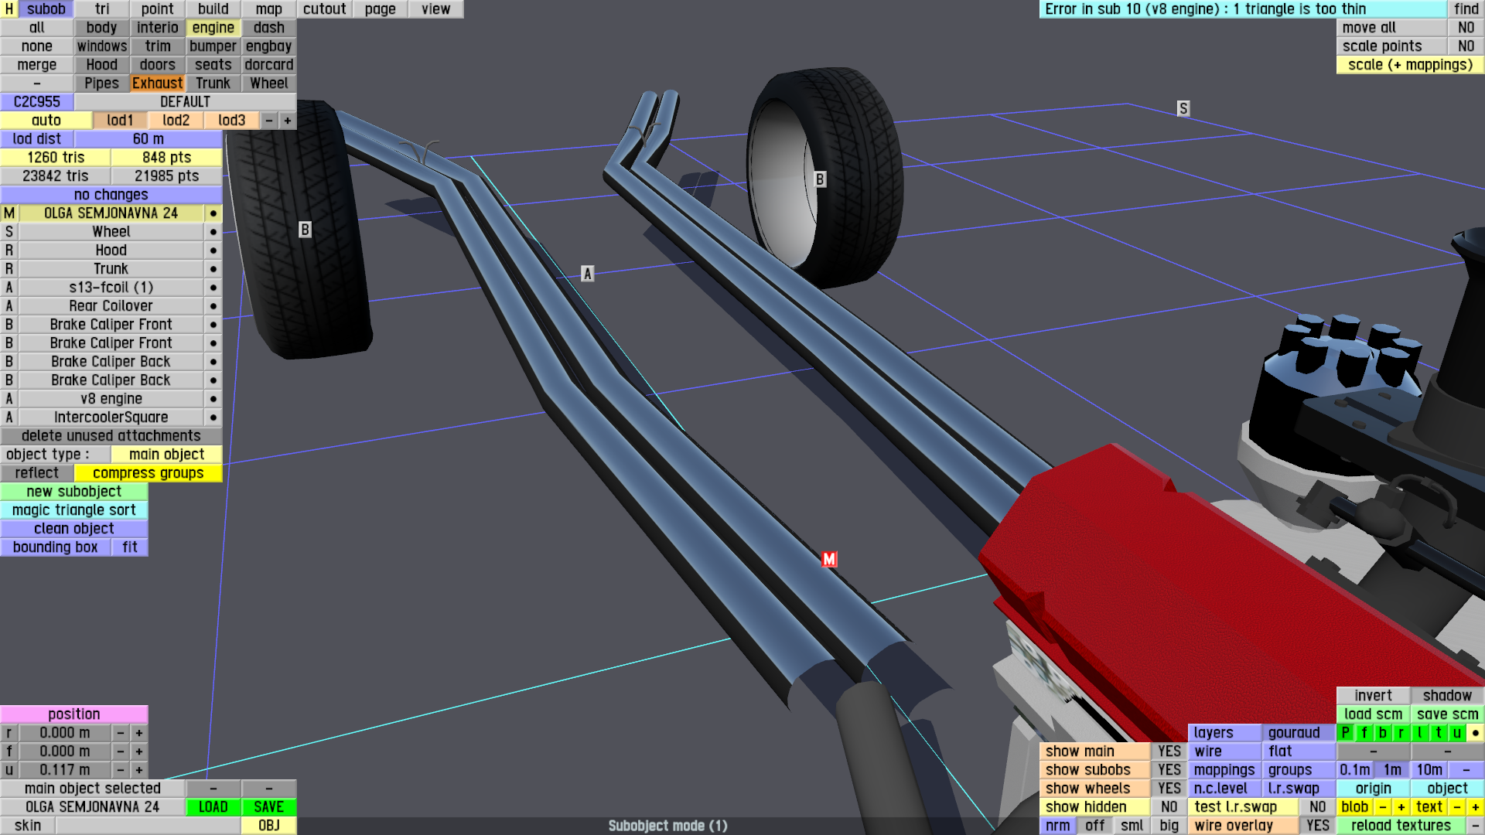1485x835 pixels.
Task: Click the C2C955 colour code swatch
Action: [36, 102]
